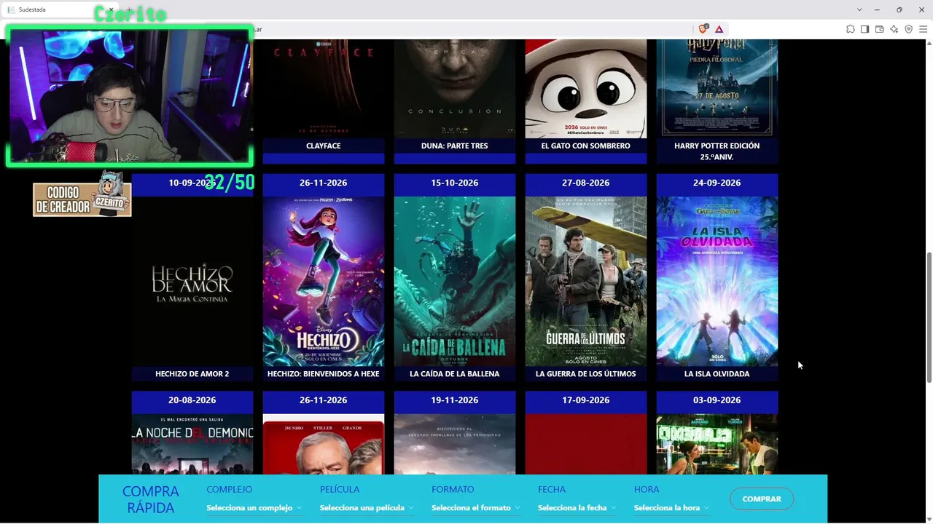Open the Hechizo de Amor 2 poster
This screenshot has width=933, height=524.
(192, 282)
